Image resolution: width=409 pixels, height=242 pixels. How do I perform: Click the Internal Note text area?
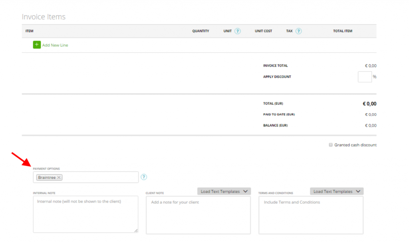coord(85,214)
